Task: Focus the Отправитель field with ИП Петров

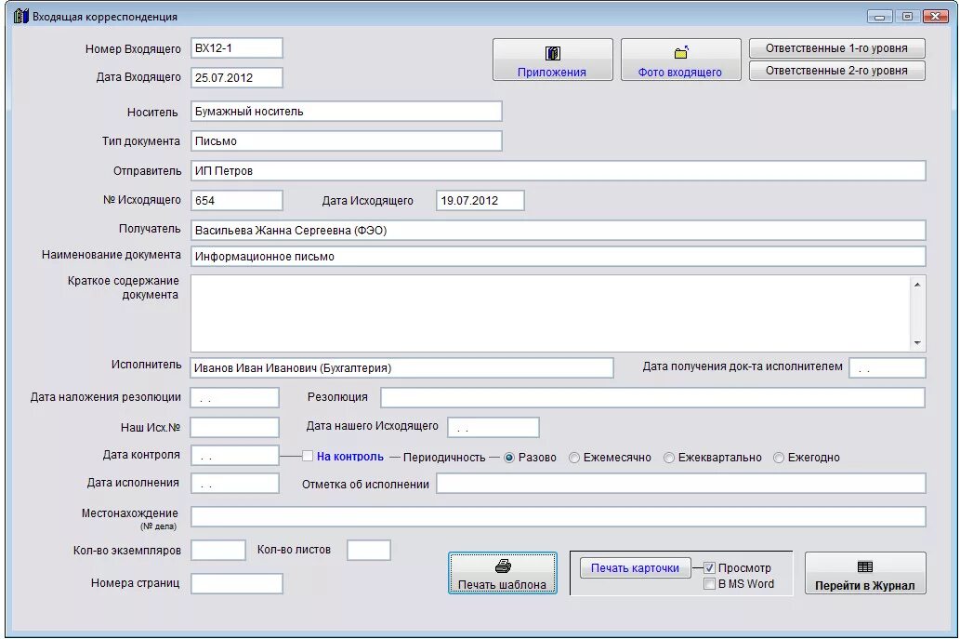Action: [558, 171]
